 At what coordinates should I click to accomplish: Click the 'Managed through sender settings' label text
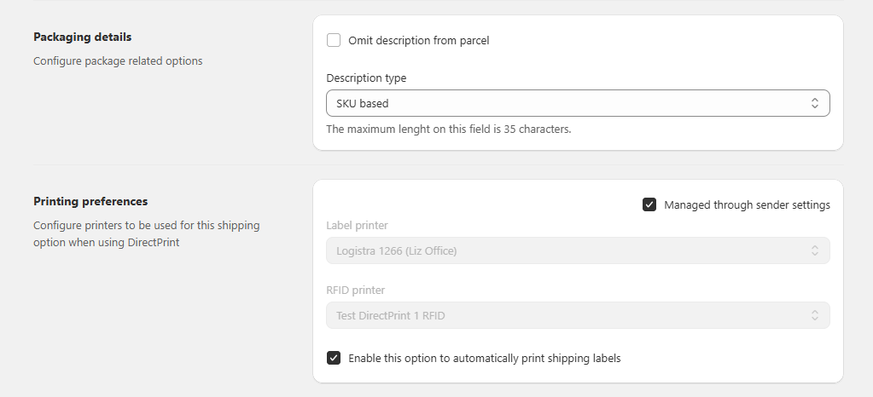tap(747, 204)
